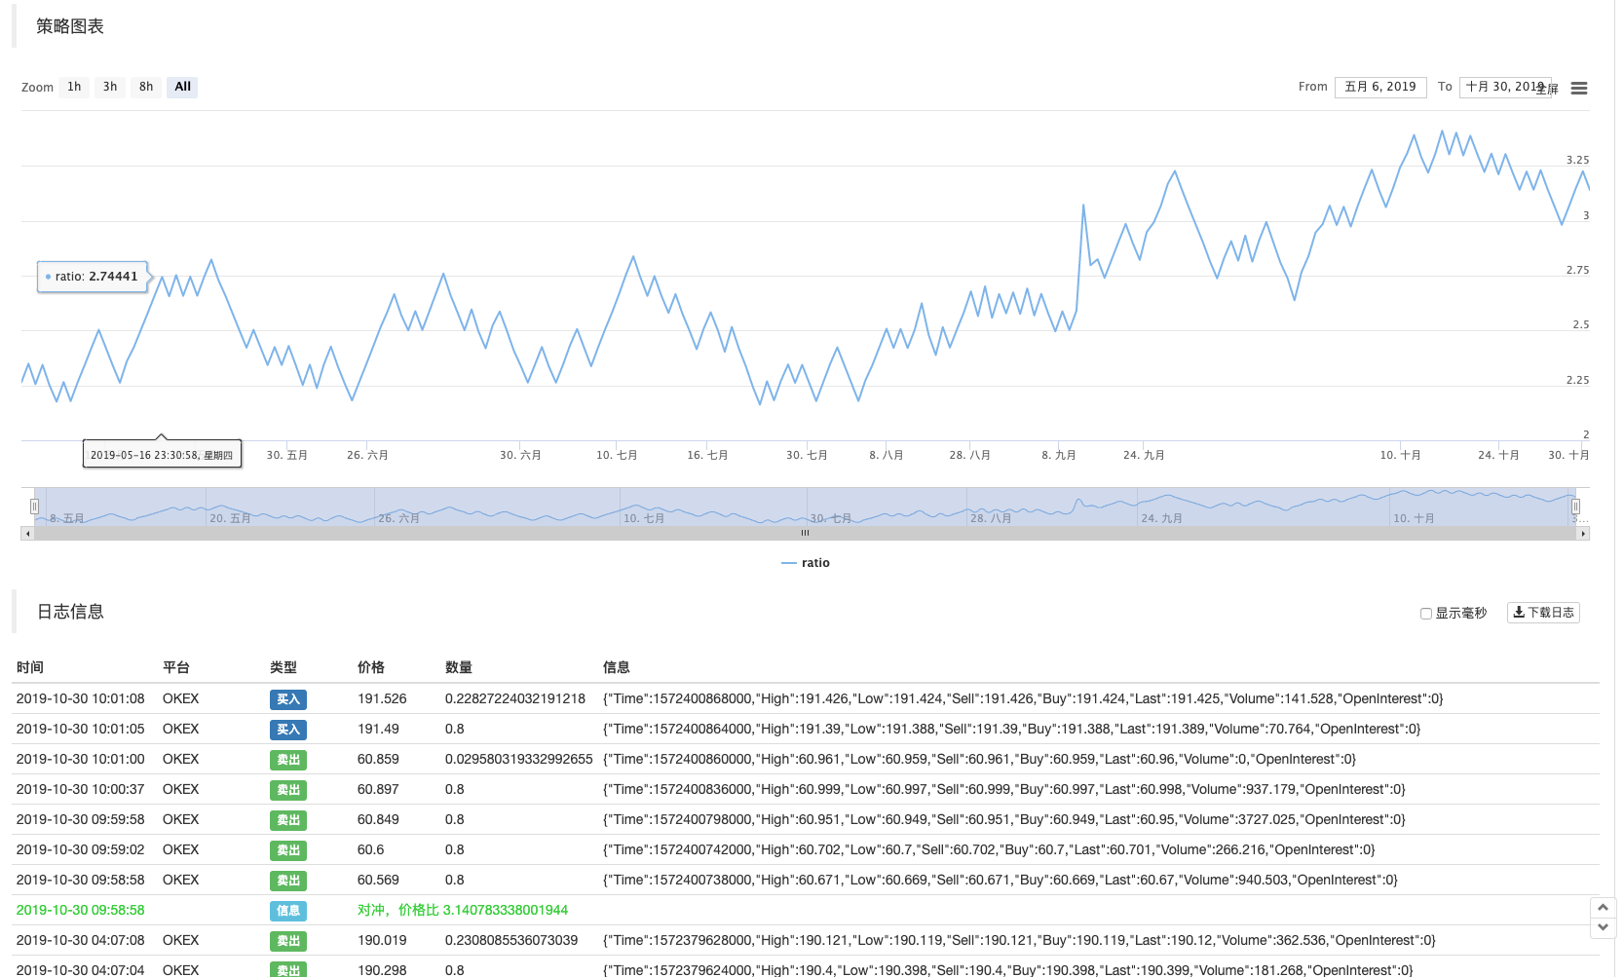This screenshot has width=1624, height=977.
Task: Click the 2019-05-16 23:30:58 crosshair label
Action: coord(162,454)
